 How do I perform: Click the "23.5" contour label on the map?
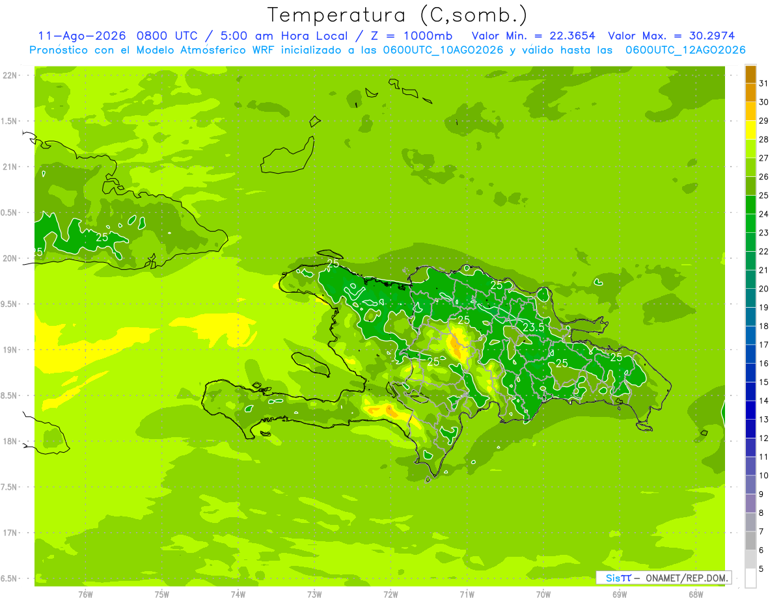point(534,328)
